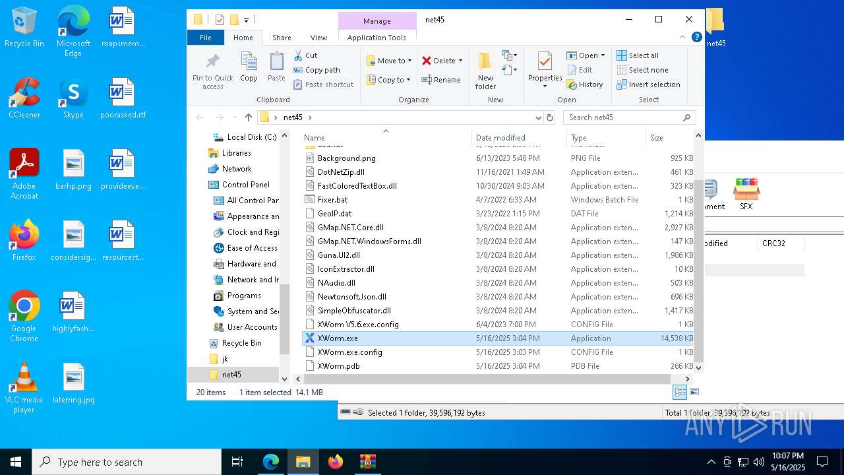Select Libraries in navigation pane
The image size is (844, 475).
pos(230,153)
